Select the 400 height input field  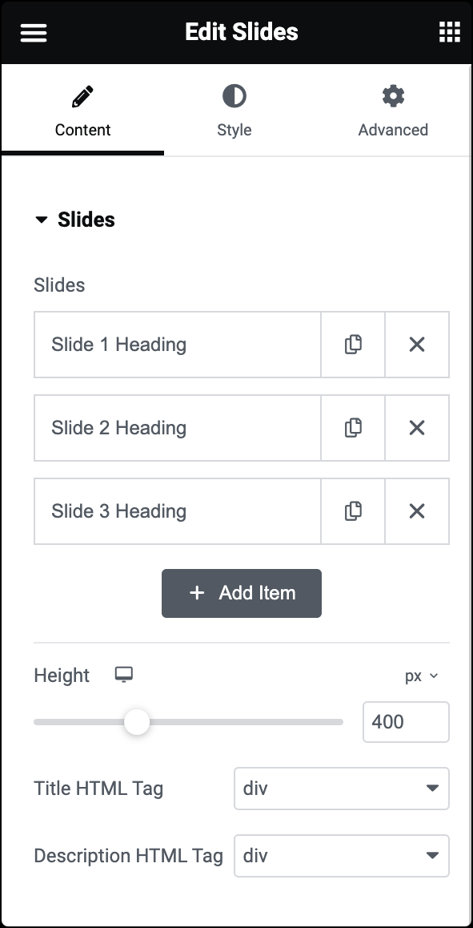click(406, 722)
